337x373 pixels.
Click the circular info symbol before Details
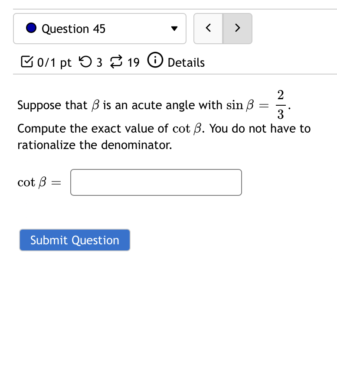click(x=155, y=62)
